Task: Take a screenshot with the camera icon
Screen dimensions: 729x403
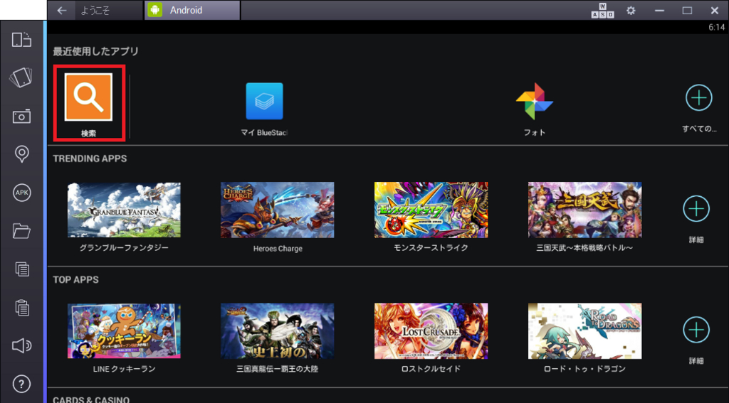Action: (x=21, y=116)
